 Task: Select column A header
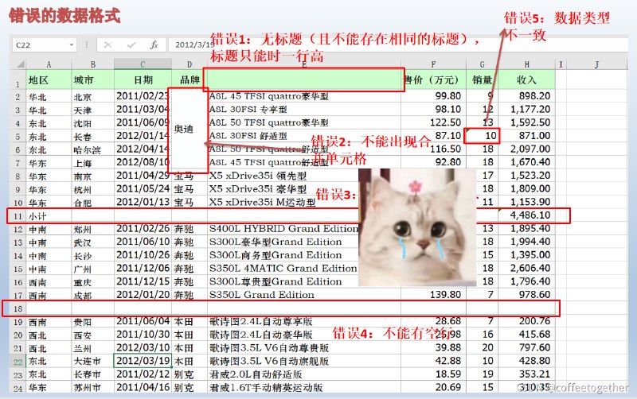tap(49, 64)
